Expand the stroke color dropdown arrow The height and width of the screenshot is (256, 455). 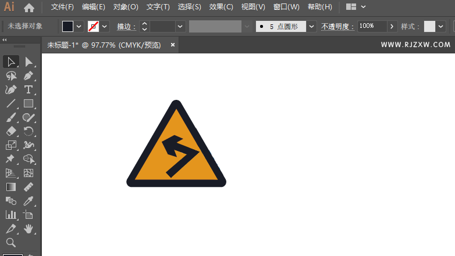[x=105, y=26]
